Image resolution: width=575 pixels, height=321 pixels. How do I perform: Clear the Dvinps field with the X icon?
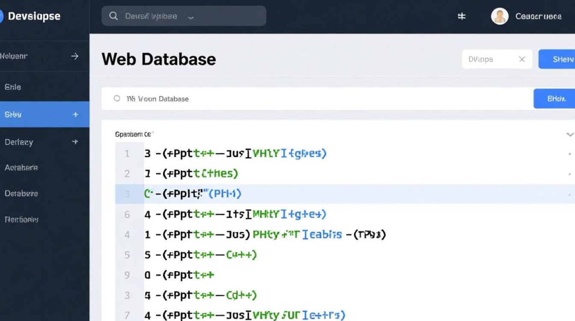[x=522, y=59]
